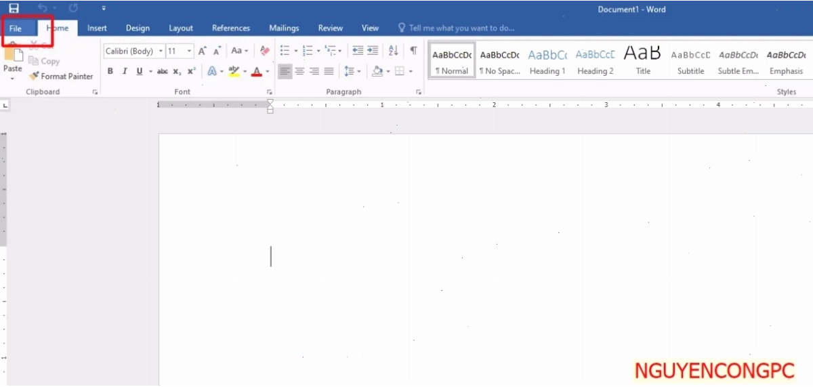Image resolution: width=813 pixels, height=387 pixels.
Task: Start a numbered list
Action: click(x=308, y=51)
